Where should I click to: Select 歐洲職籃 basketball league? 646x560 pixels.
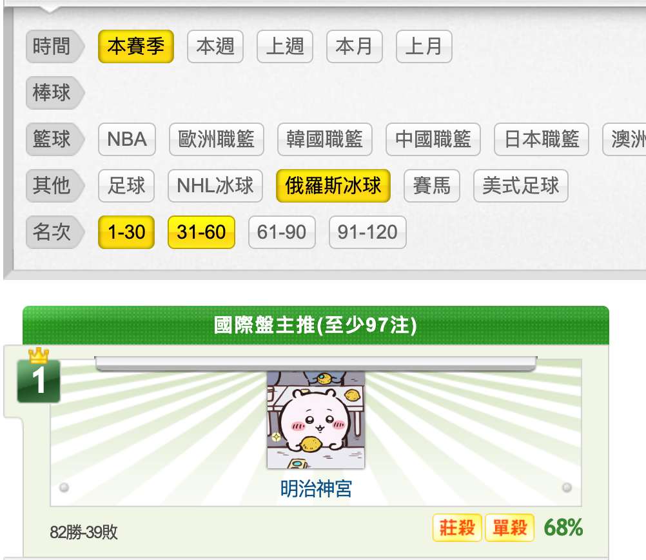coord(216,139)
